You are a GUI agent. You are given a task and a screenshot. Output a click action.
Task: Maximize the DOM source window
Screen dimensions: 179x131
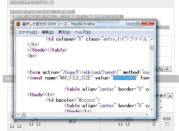point(138,23)
